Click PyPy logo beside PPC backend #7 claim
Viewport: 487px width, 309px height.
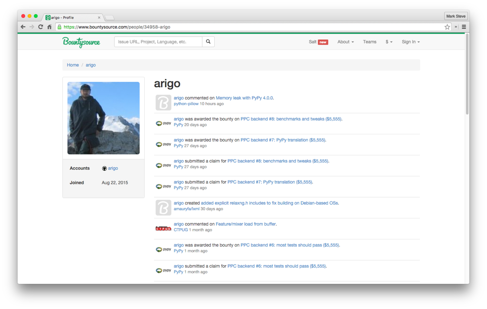point(163,186)
